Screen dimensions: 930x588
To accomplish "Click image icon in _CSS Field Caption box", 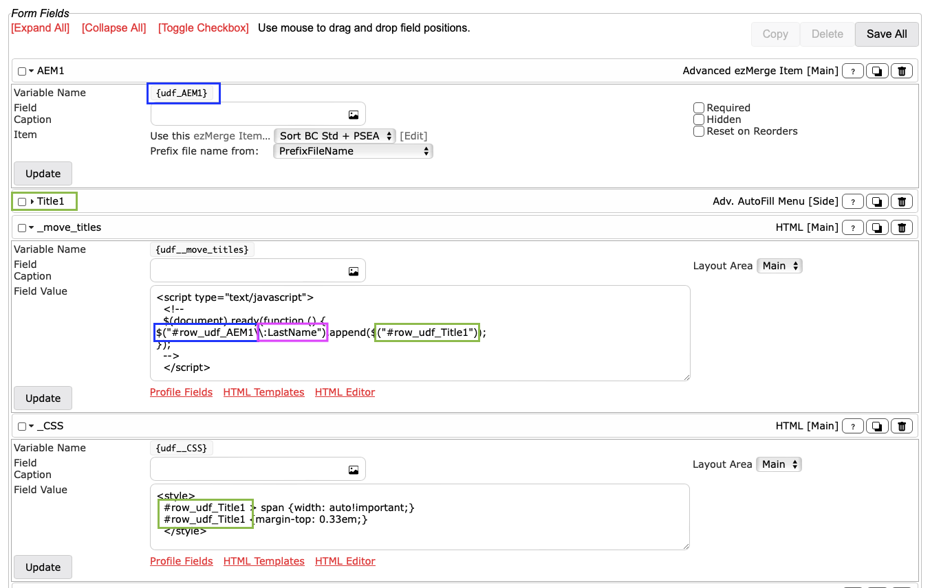I will [x=354, y=470].
